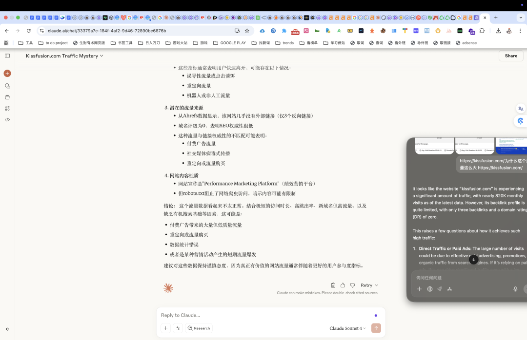This screenshot has height=340, width=527.
Task: Expand the Kissfusion.com Traffic Mystery title menu
Action: click(x=64, y=56)
